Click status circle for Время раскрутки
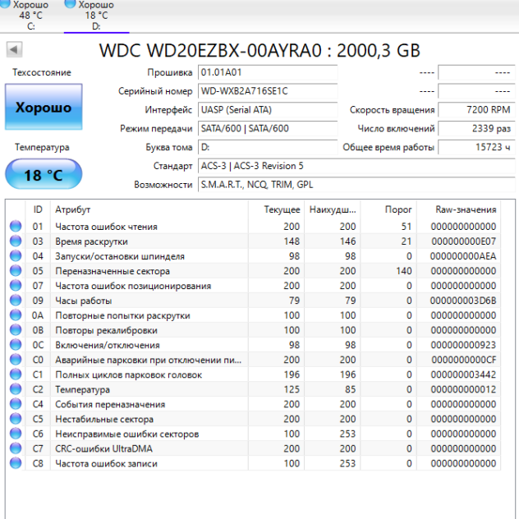 (x=16, y=241)
